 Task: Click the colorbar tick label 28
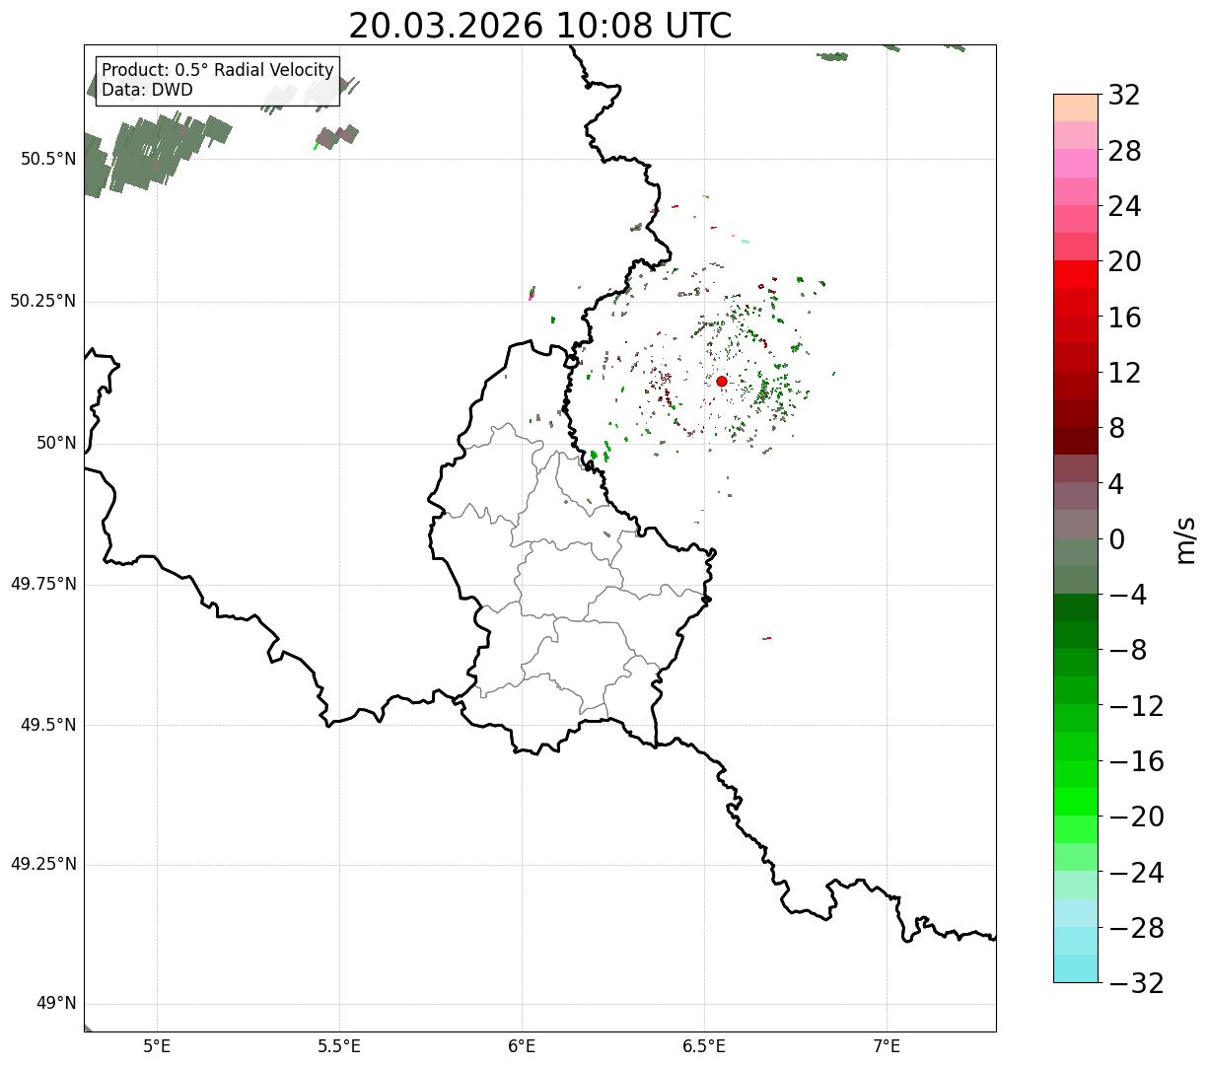[1124, 151]
